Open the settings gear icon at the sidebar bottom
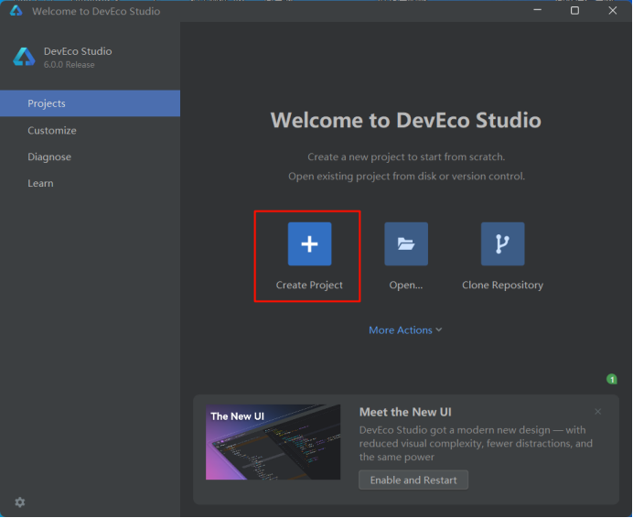633x518 pixels. (x=20, y=502)
